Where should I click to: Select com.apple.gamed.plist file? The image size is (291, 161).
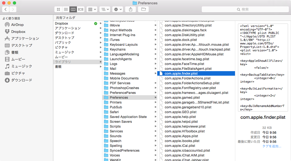click(x=196, y=98)
